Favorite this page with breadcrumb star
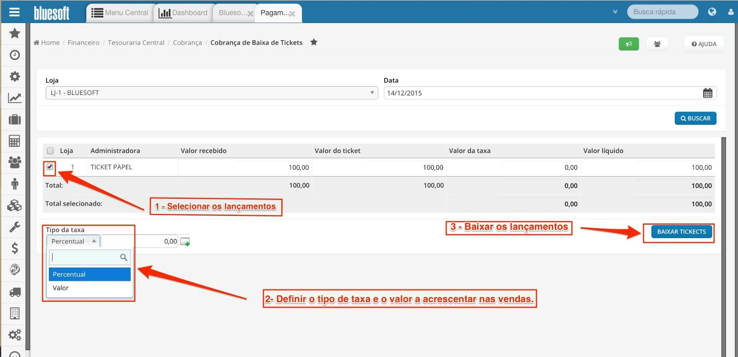 (x=314, y=42)
